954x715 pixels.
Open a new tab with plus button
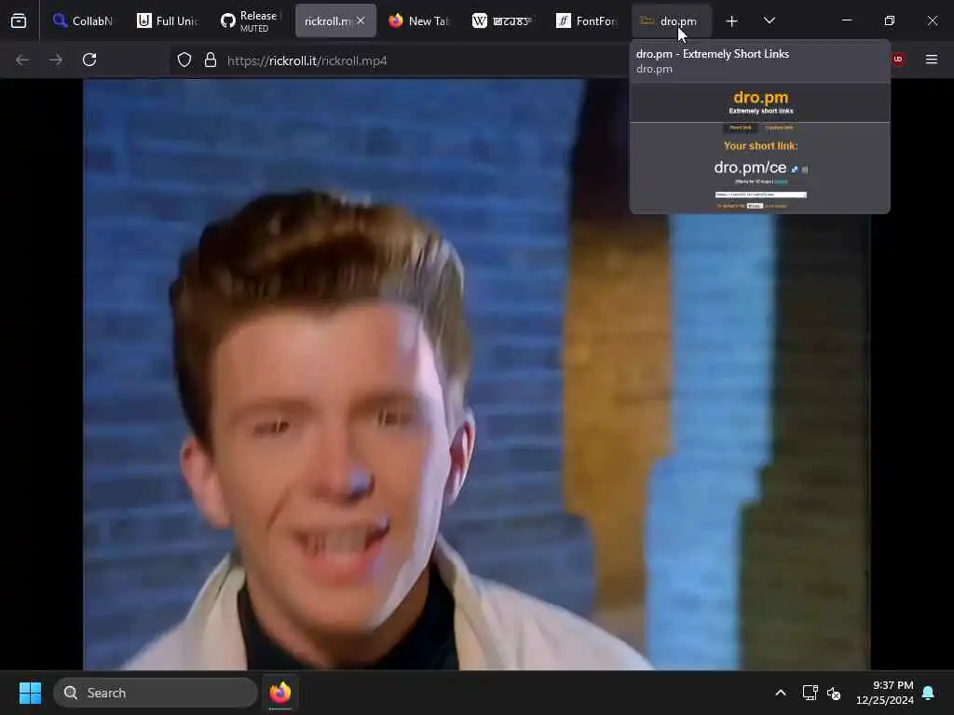732,21
